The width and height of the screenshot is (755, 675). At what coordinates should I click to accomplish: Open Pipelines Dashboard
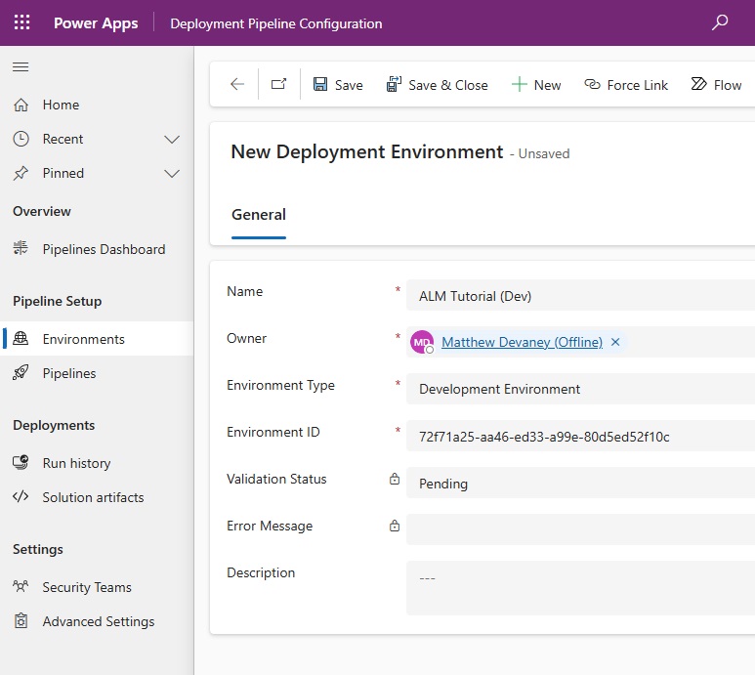[97, 249]
